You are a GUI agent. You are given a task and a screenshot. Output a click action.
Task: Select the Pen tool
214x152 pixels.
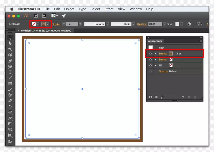coord(10,61)
